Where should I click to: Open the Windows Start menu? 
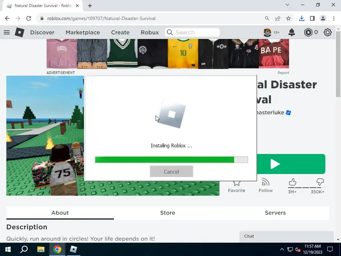click(8, 249)
